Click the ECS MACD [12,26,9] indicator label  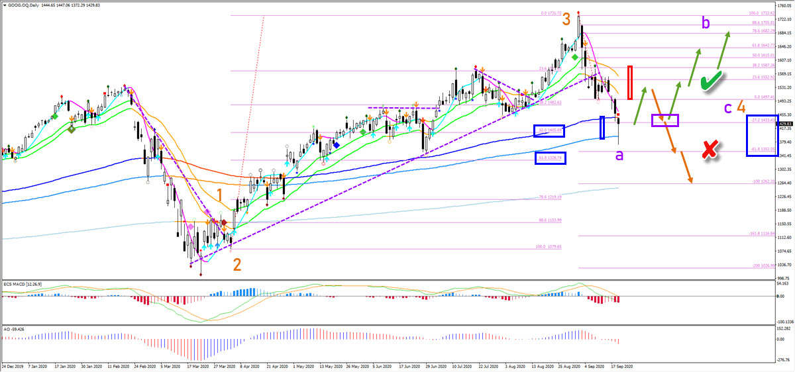click(23, 285)
